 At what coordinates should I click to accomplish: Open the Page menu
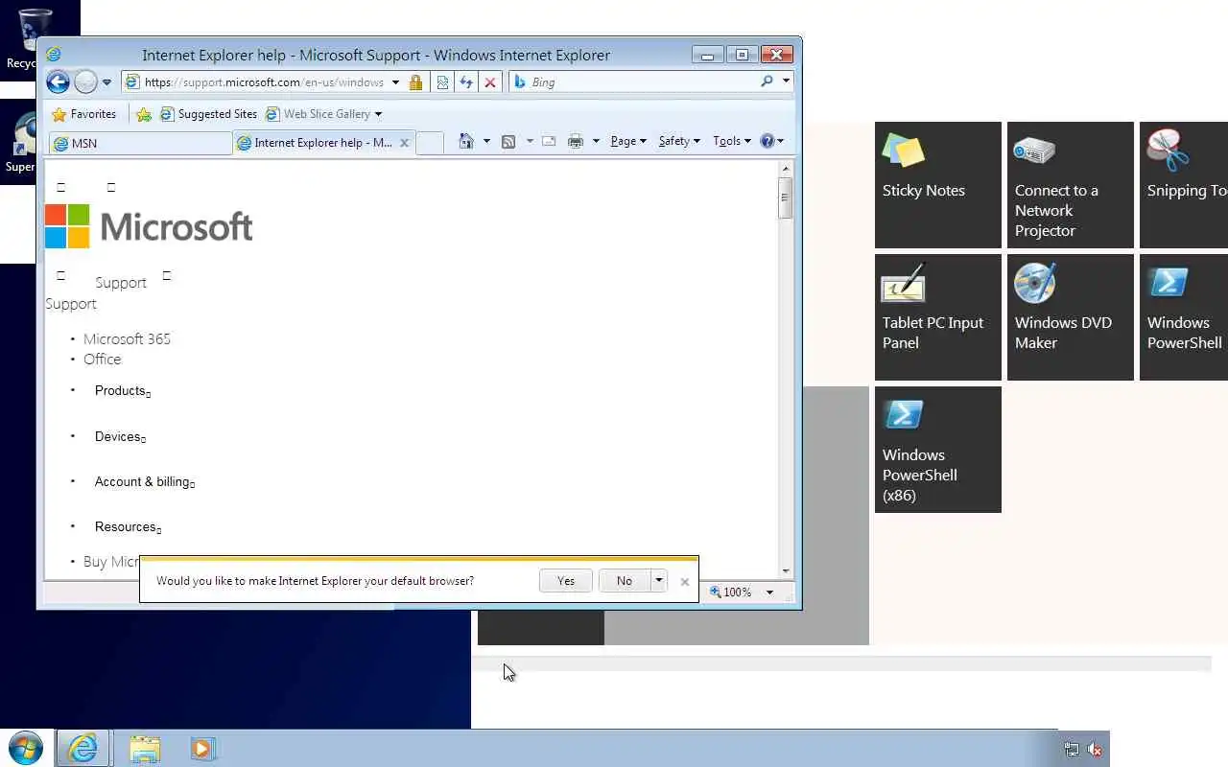click(628, 141)
